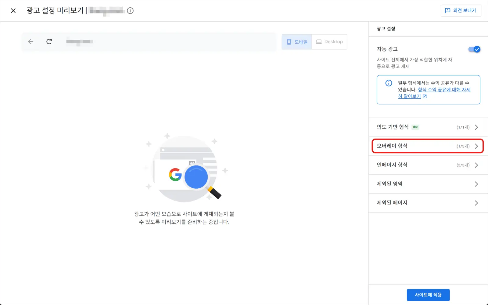This screenshot has height=305, width=488.
Task: Switch preview to Desktop view
Action: click(x=329, y=42)
